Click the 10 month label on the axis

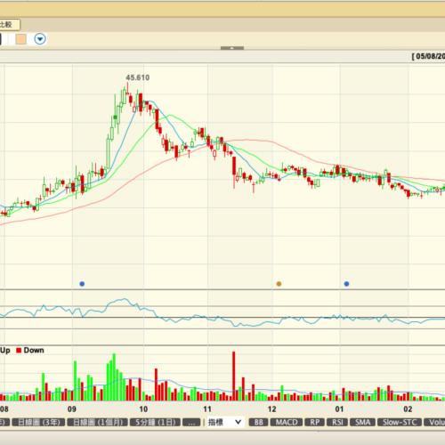[143, 409]
